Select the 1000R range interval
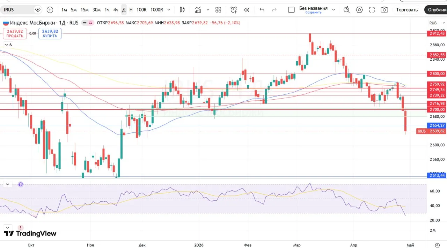Viewport: 447px width, 248px height. click(x=157, y=10)
